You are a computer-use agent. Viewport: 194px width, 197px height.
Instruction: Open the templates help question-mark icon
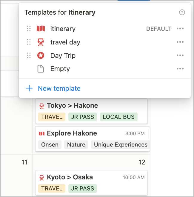182,12
